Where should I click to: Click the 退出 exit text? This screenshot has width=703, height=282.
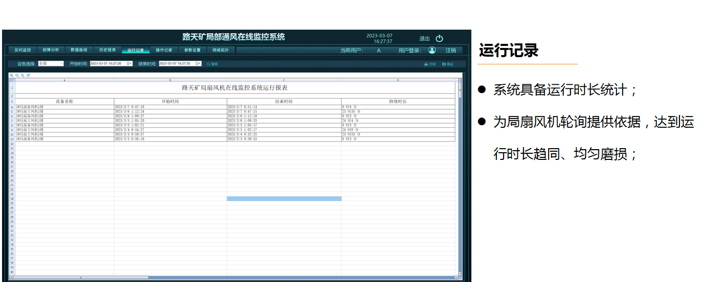(424, 39)
